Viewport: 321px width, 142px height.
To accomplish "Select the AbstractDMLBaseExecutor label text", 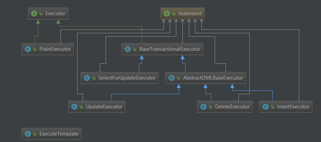I will [x=213, y=78].
